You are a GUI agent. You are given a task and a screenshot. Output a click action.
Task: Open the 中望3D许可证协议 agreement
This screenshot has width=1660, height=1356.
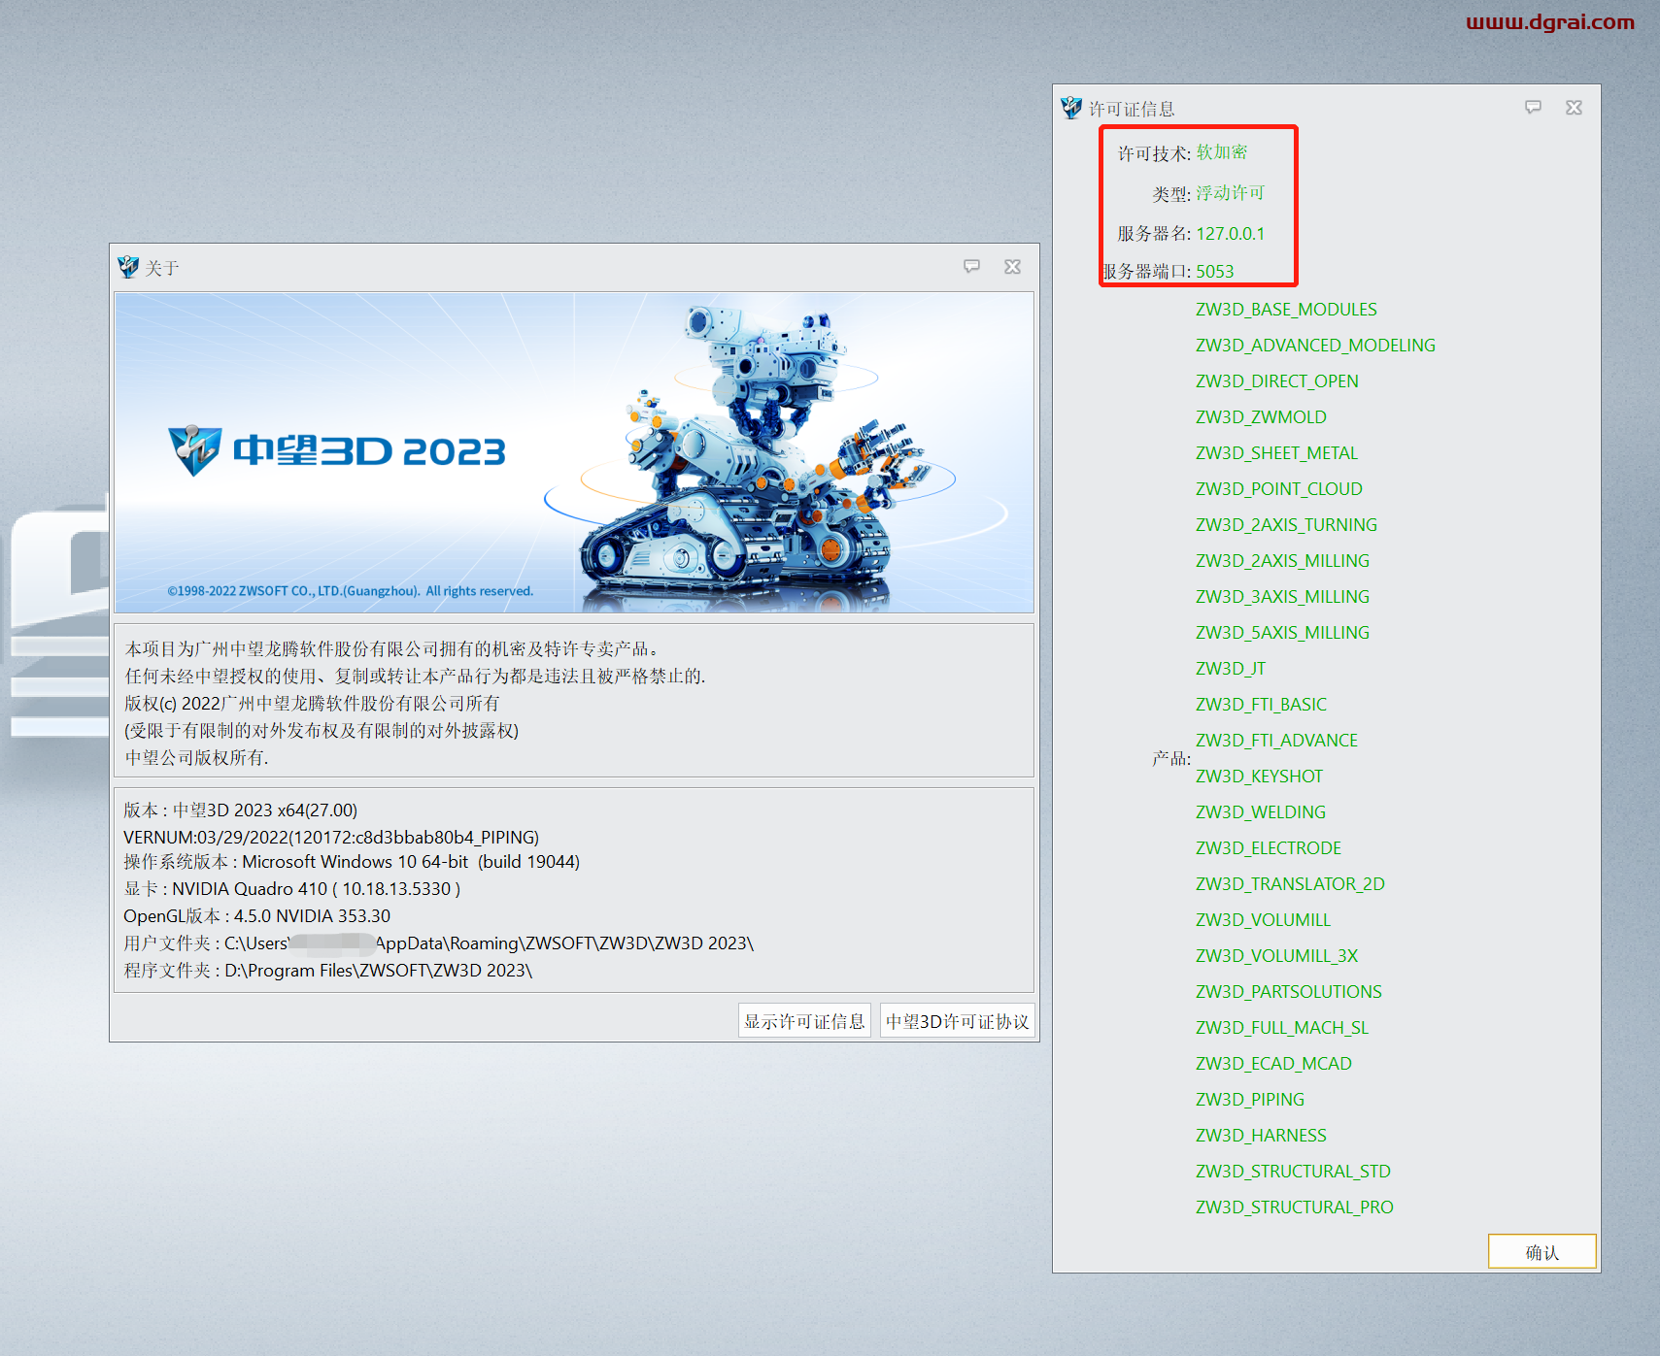click(957, 1021)
